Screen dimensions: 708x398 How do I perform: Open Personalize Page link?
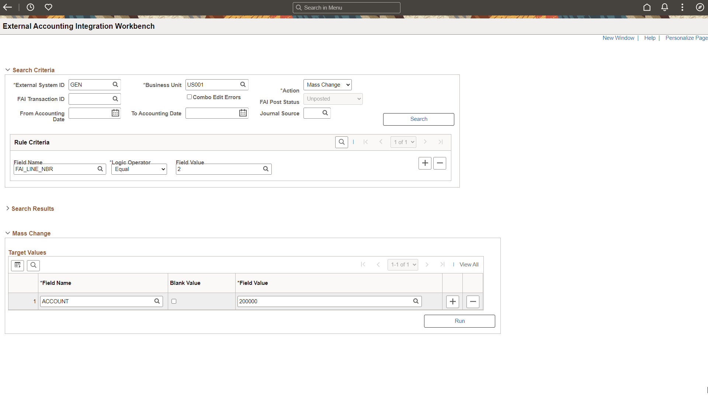pyautogui.click(x=686, y=38)
